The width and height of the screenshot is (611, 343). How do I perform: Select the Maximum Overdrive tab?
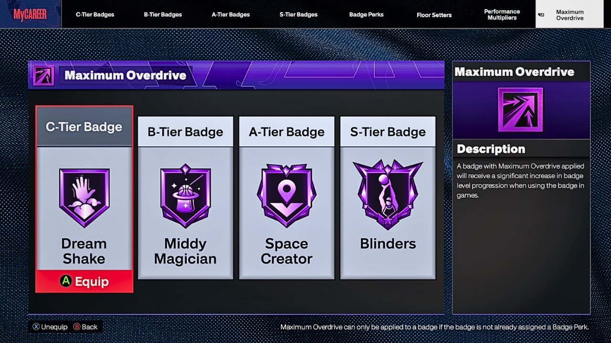click(569, 14)
